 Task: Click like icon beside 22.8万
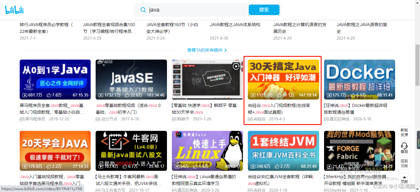click(x=127, y=95)
